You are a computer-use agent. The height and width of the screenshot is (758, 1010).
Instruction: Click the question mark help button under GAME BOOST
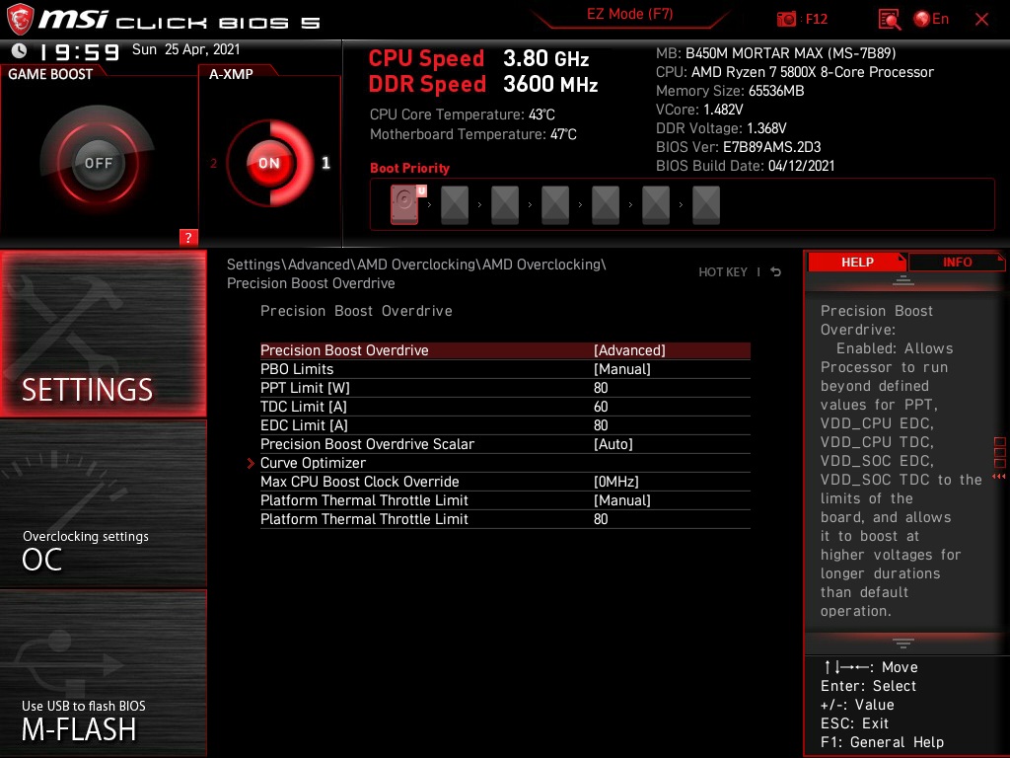tap(188, 238)
